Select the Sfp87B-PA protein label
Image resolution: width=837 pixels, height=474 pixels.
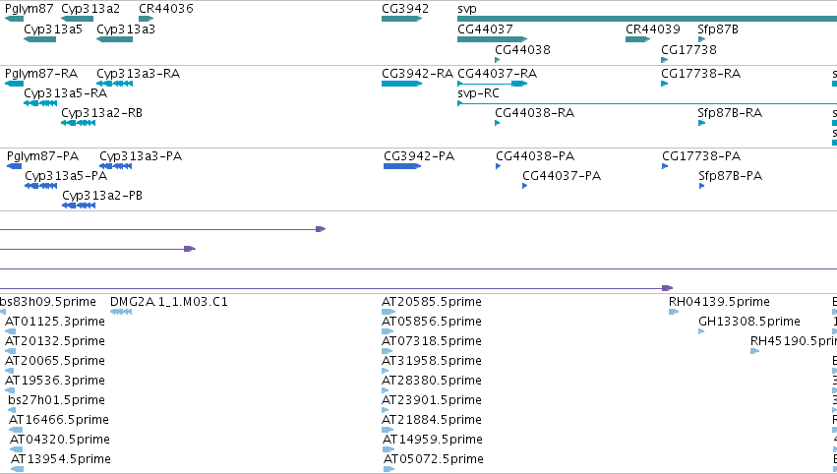[x=730, y=176]
